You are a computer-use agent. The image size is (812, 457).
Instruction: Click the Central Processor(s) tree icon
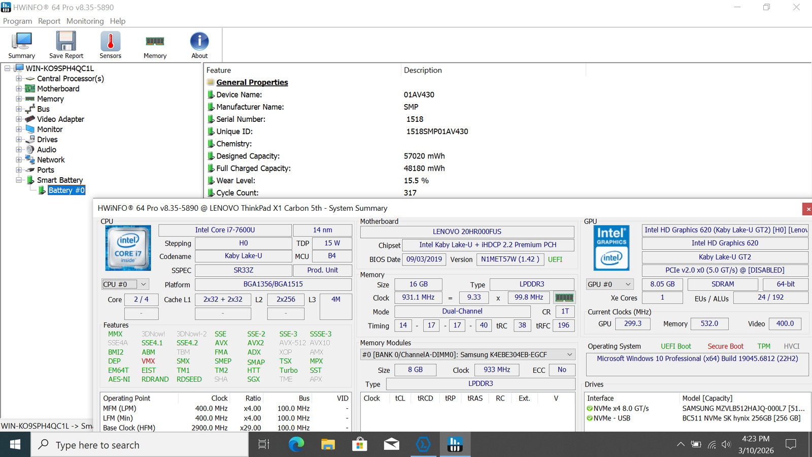click(30, 79)
